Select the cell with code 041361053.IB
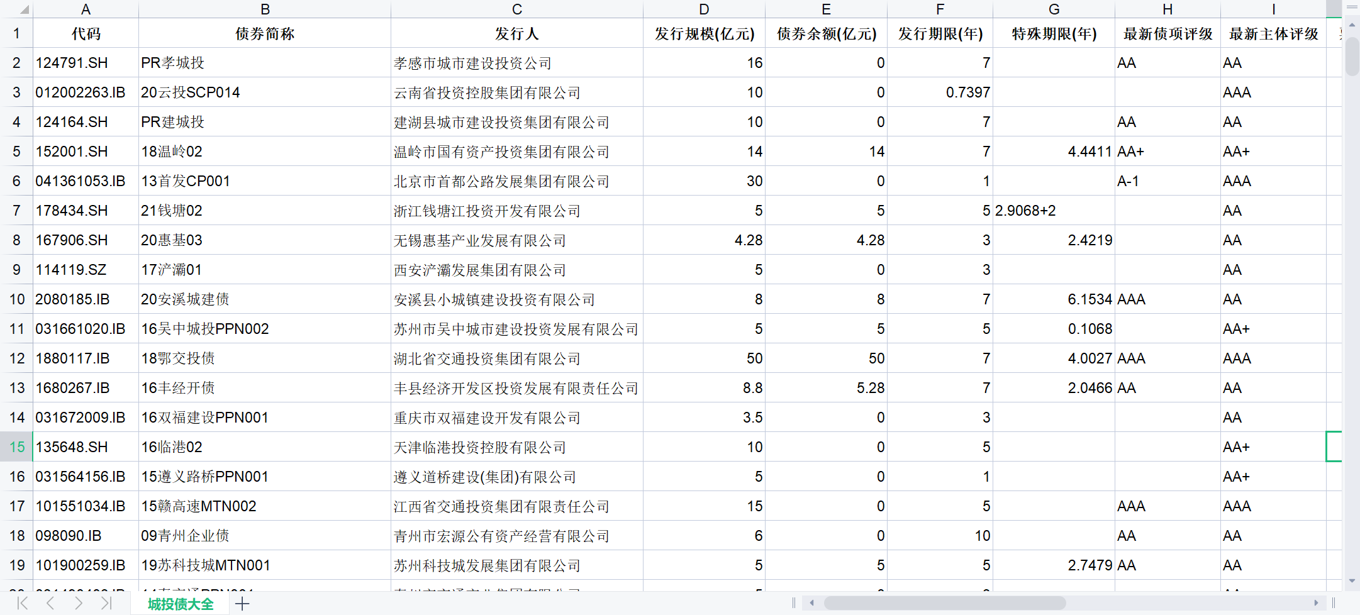Image resolution: width=1360 pixels, height=615 pixels. pos(86,181)
